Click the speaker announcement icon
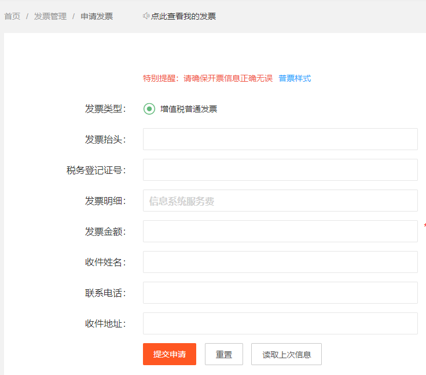The width and height of the screenshot is (426, 375). point(146,16)
